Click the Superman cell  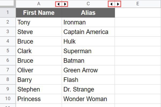point(88,51)
